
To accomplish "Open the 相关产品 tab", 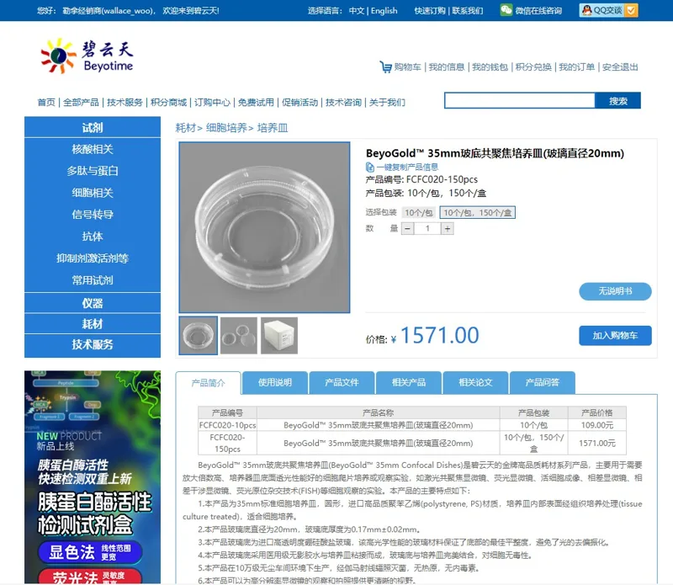I will click(x=409, y=382).
